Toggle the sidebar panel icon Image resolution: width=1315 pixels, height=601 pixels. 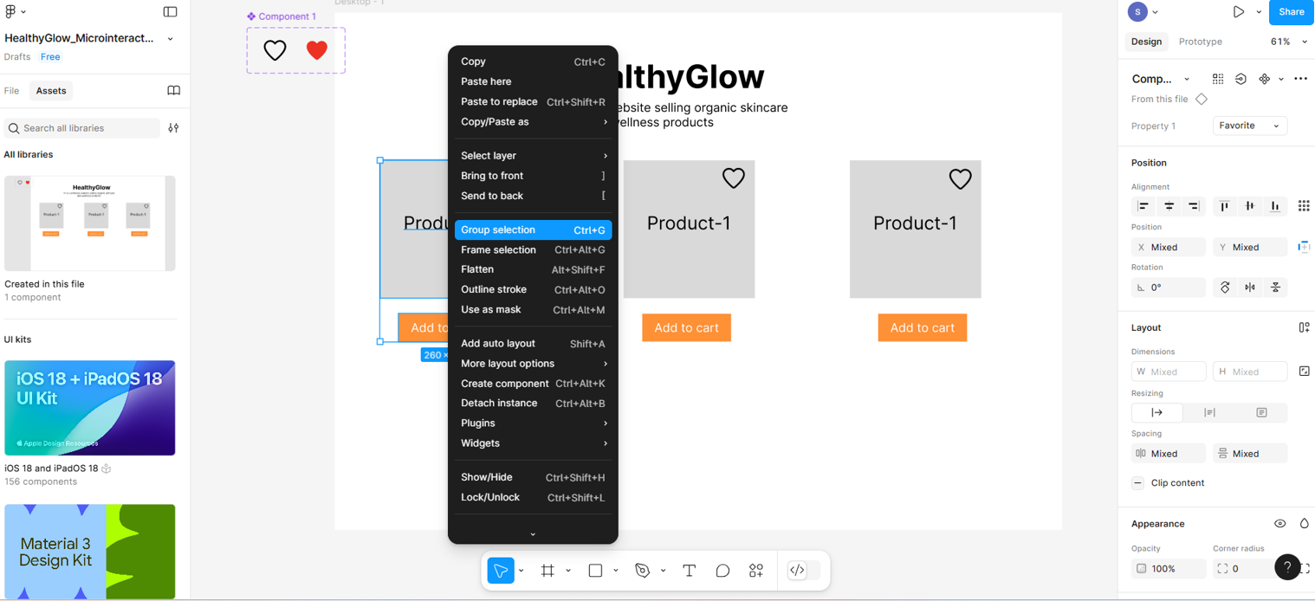coord(170,12)
